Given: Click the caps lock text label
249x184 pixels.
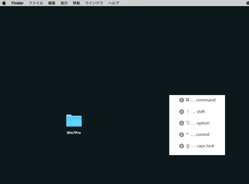Looking at the screenshot, I should [x=205, y=146].
